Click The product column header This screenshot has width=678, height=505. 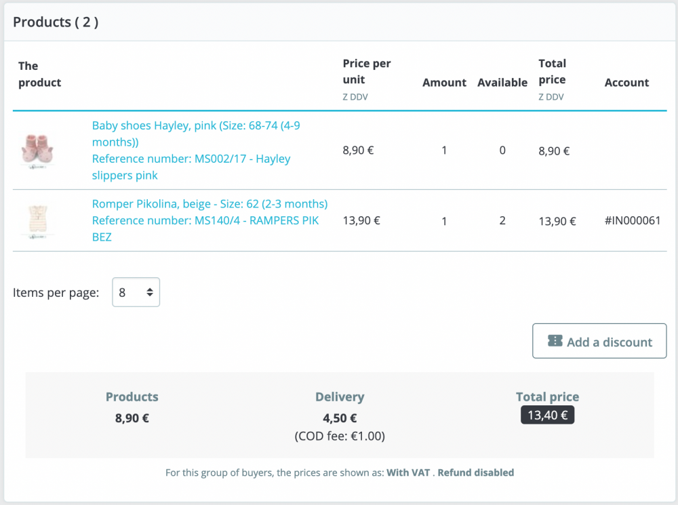click(39, 75)
